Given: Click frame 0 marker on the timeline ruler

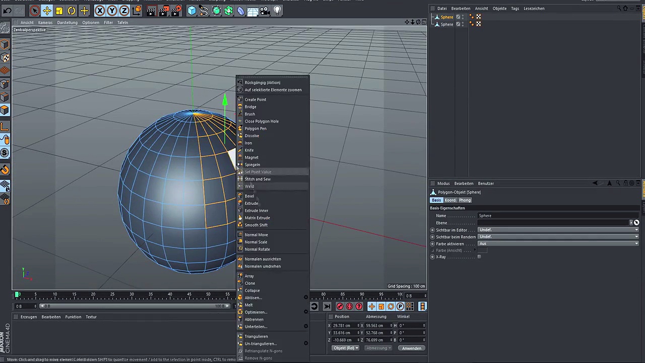Looking at the screenshot, I should (x=17, y=294).
